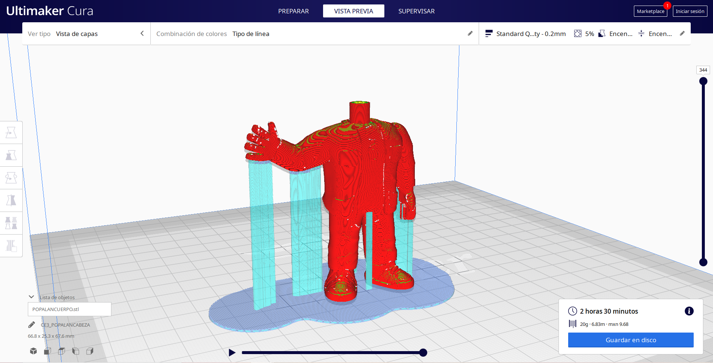Switch to the SUPERVISAR tab
The width and height of the screenshot is (713, 363).
[x=416, y=11]
